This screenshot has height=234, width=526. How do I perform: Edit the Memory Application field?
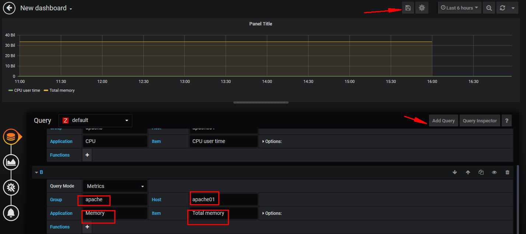tap(115, 213)
